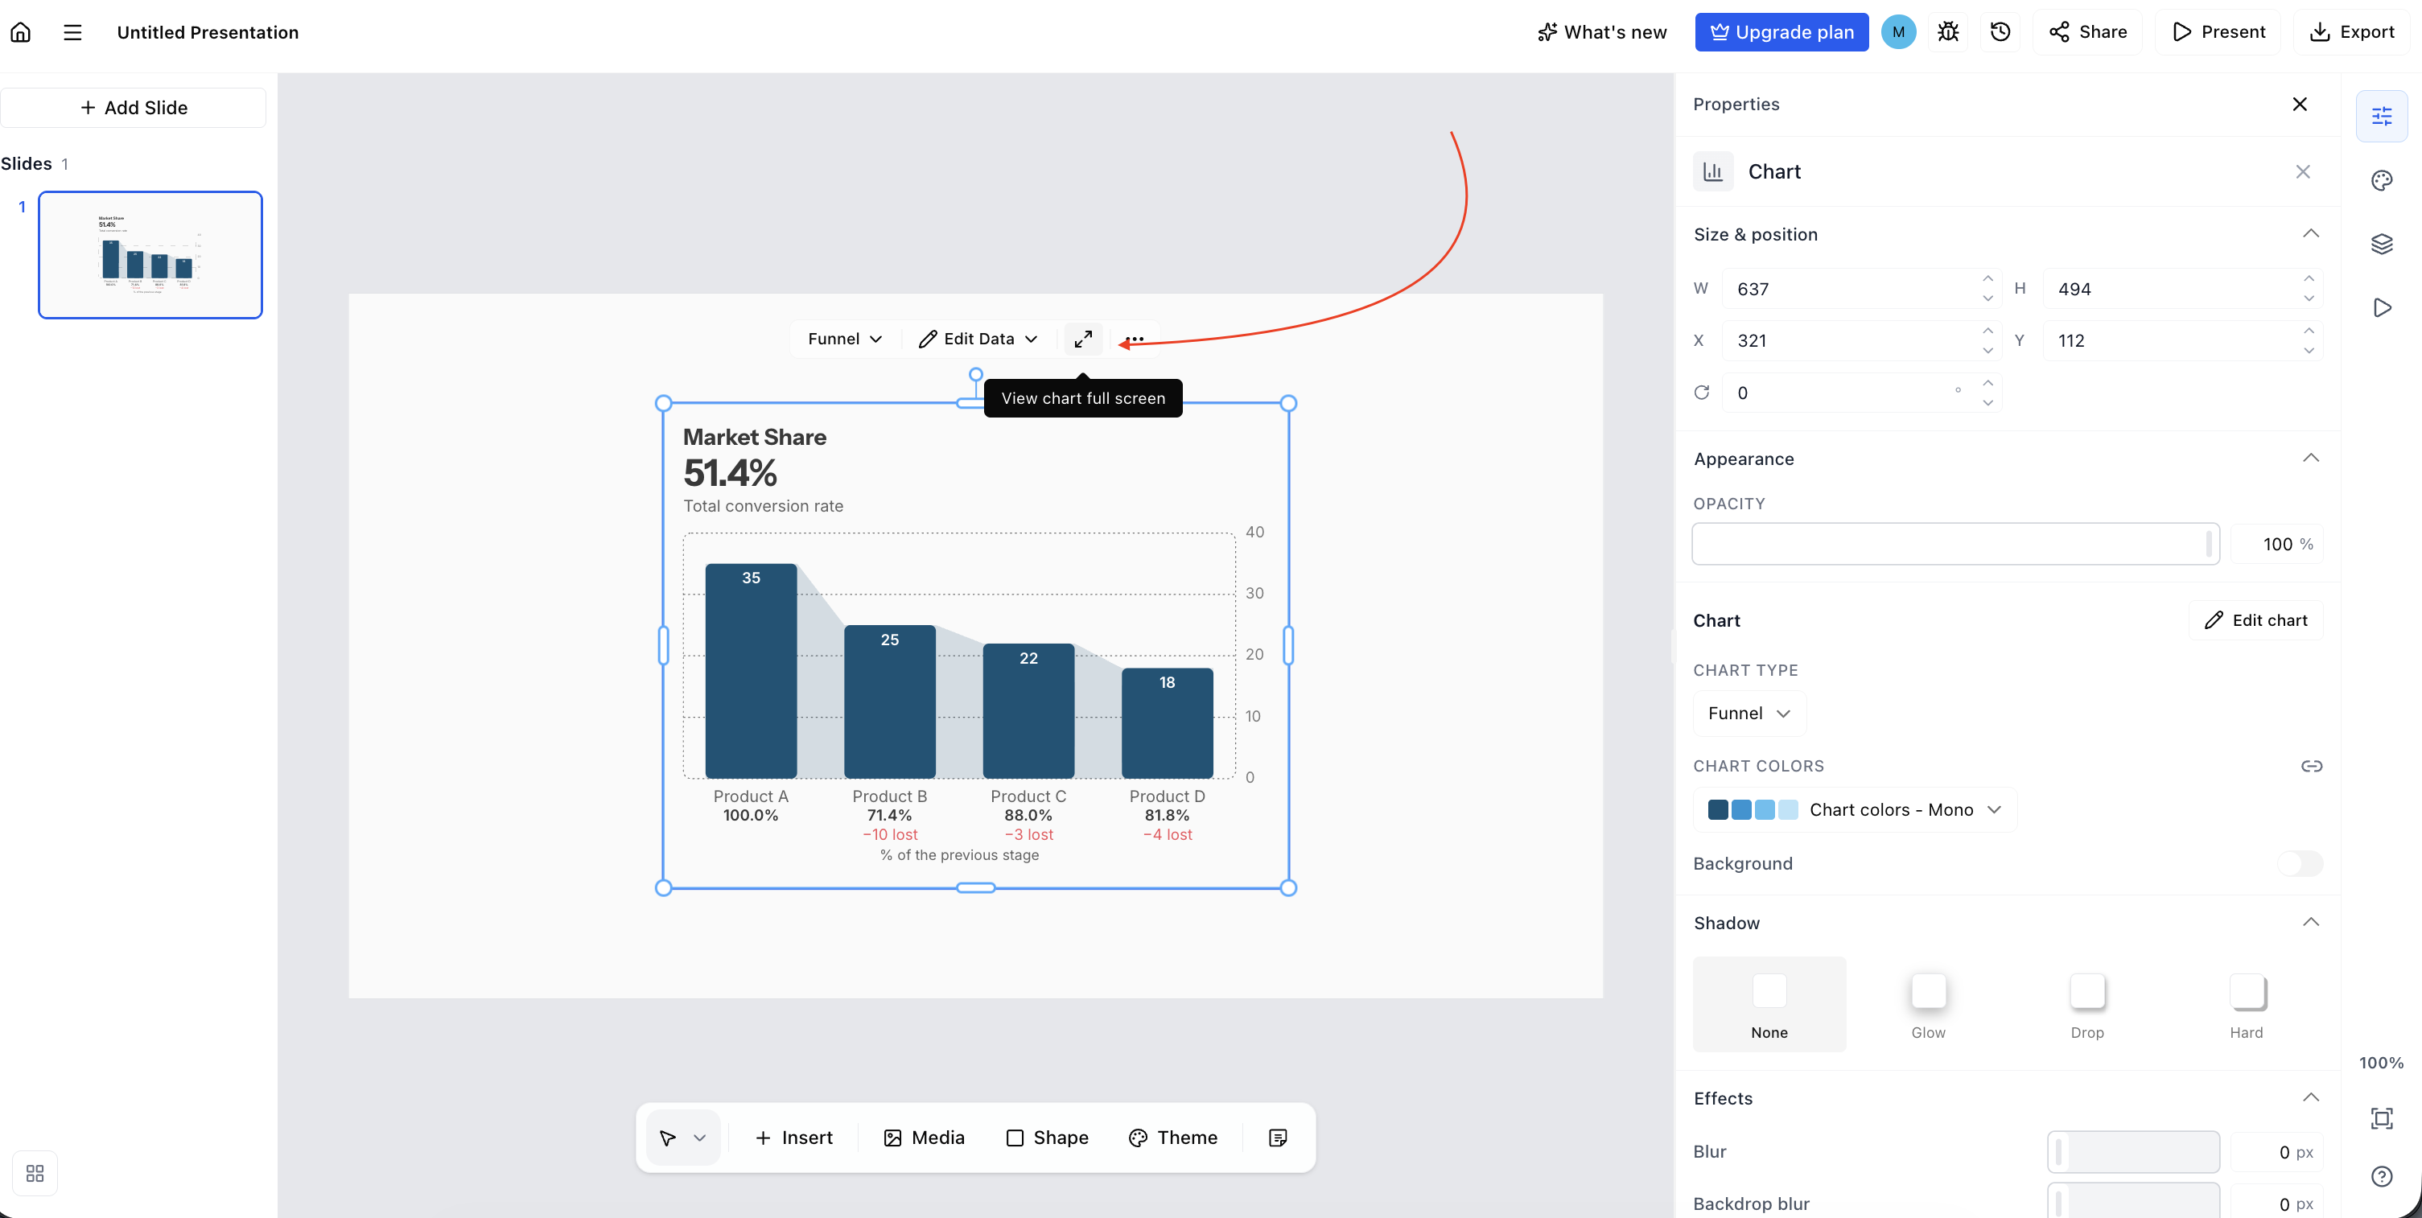
Task: Adjust the Opacity slider
Action: 1955,544
